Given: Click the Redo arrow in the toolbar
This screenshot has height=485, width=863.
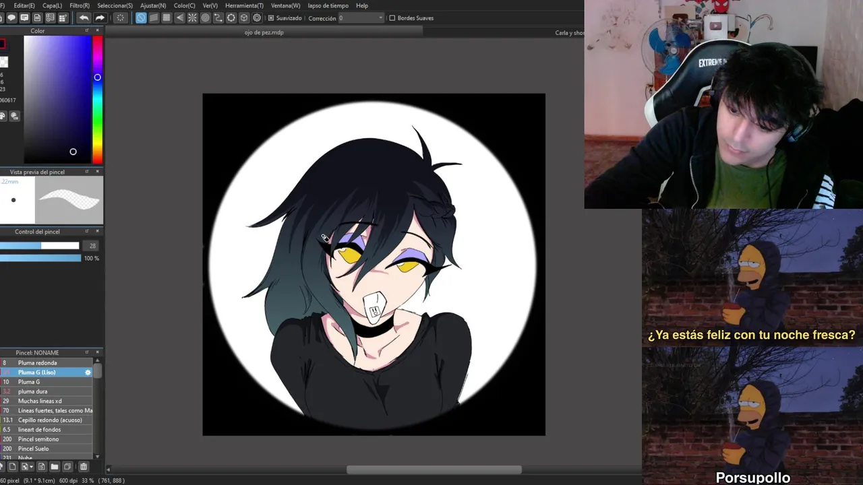Looking at the screenshot, I should tap(100, 18).
